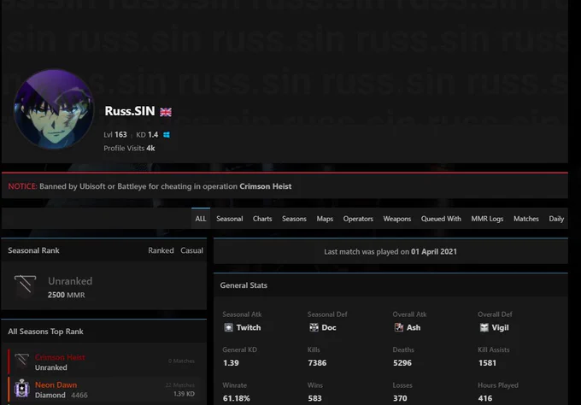Go to the Maps tab
581x405 pixels.
325,219
